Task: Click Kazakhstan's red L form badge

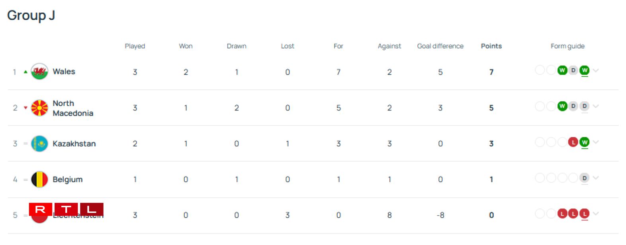Action: click(573, 142)
